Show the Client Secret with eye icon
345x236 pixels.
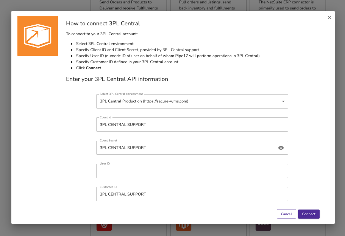pos(281,148)
